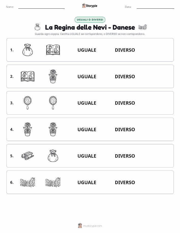Click the Data date line field
The image size is (180, 233).
coord(155,7)
